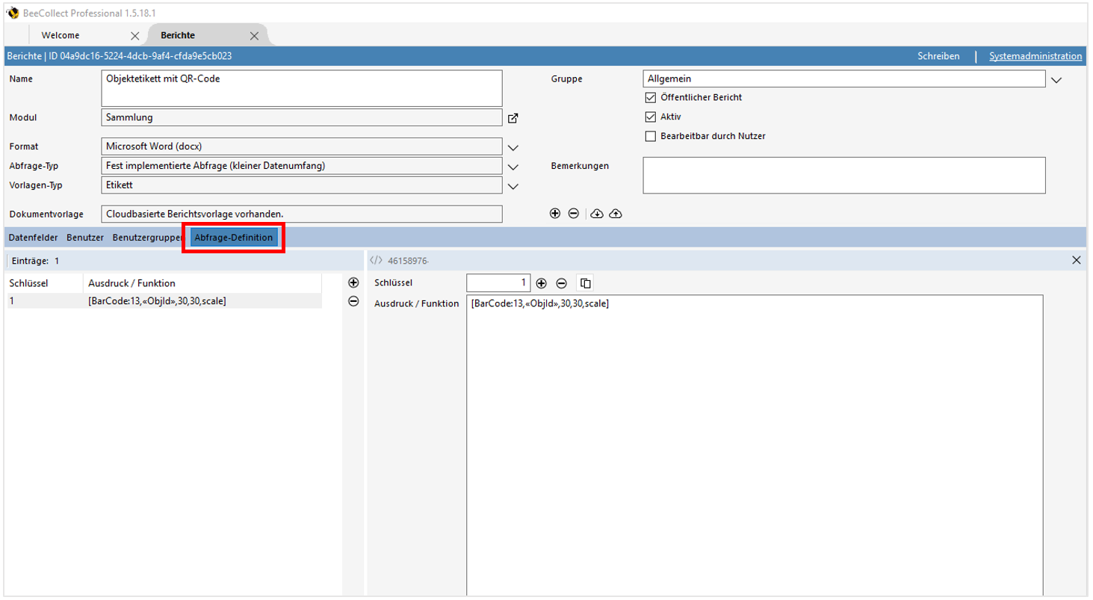Duplicate the entry using the copy icon
Image resolution: width=1093 pixels, height=600 pixels.
point(585,282)
